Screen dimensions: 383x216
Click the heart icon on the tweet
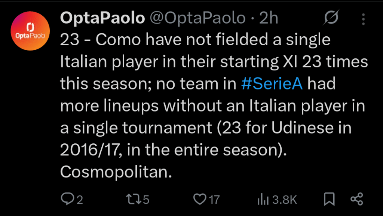[200, 200]
